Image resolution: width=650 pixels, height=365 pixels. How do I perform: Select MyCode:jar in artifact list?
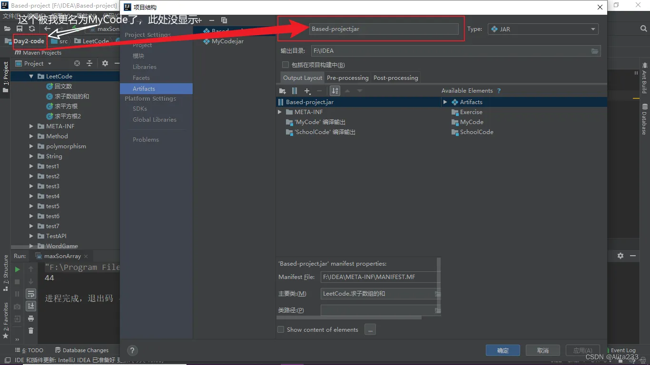(x=224, y=41)
